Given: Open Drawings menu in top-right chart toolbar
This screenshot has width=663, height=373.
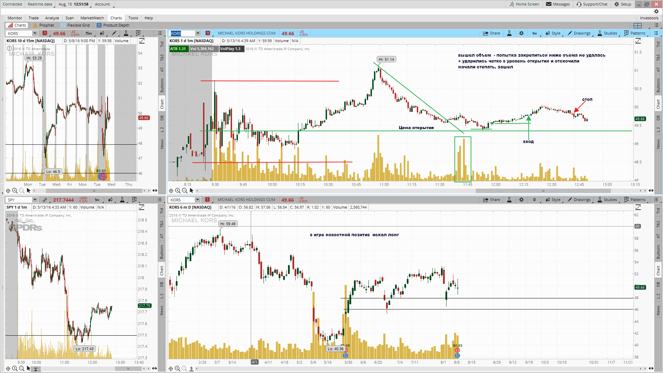Looking at the screenshot, I should click(579, 34).
